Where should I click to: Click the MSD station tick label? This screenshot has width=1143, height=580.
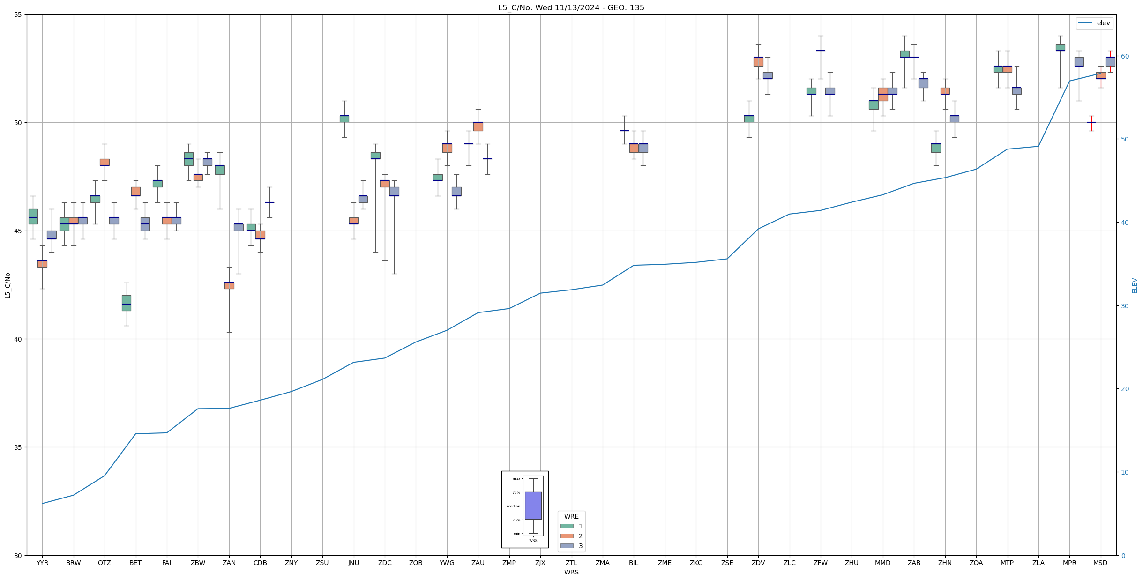[1100, 563]
